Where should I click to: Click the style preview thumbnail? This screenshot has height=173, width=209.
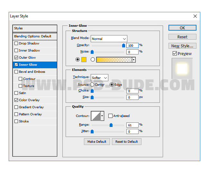point(182,69)
